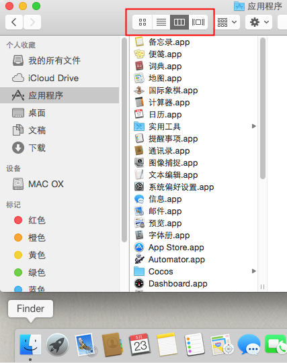Open Maps from the Dock
This screenshot has width=287, height=363.
pos(222,345)
